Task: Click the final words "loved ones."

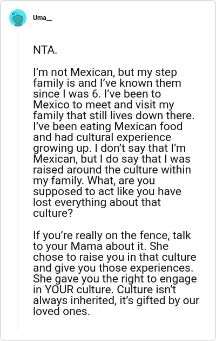Action: [62, 312]
